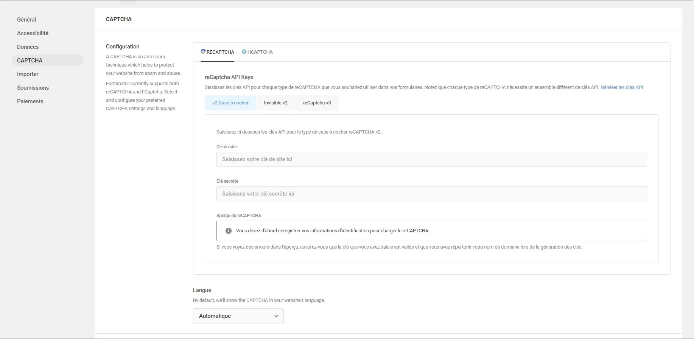Click the 'Saisissez ci-dessous les clés API' instruction
This screenshot has height=339, width=694.
299,132
